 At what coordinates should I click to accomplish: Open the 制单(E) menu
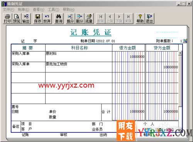point(24,10)
